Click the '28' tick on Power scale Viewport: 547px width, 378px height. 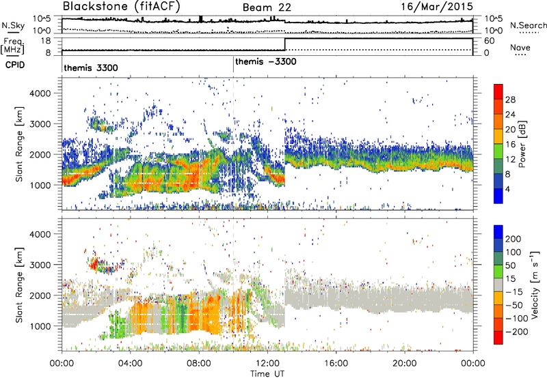click(510, 100)
